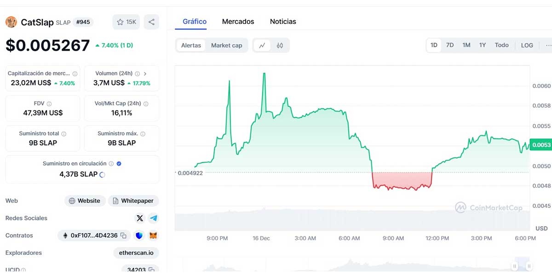The image size is (552, 276).
Task: Click the left range slider handle
Action: pyautogui.click(x=515, y=266)
